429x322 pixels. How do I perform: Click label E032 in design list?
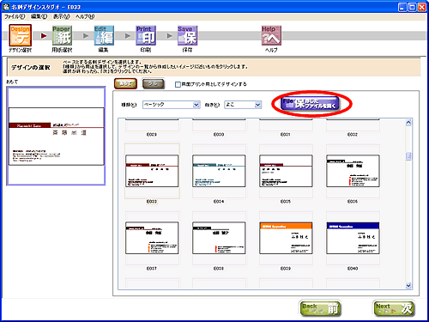353,135
